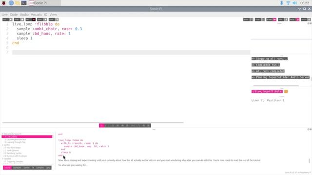Open the Audio menu
The width and height of the screenshot is (312, 175).
(24, 15)
